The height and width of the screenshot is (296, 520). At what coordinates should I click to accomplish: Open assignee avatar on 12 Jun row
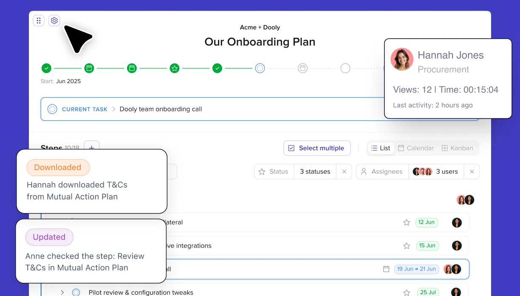[x=457, y=222]
